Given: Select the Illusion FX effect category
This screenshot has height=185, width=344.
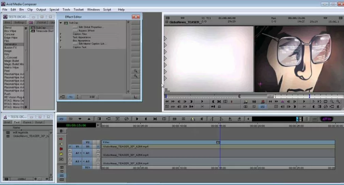Looking at the screenshot, I should 10,48.
